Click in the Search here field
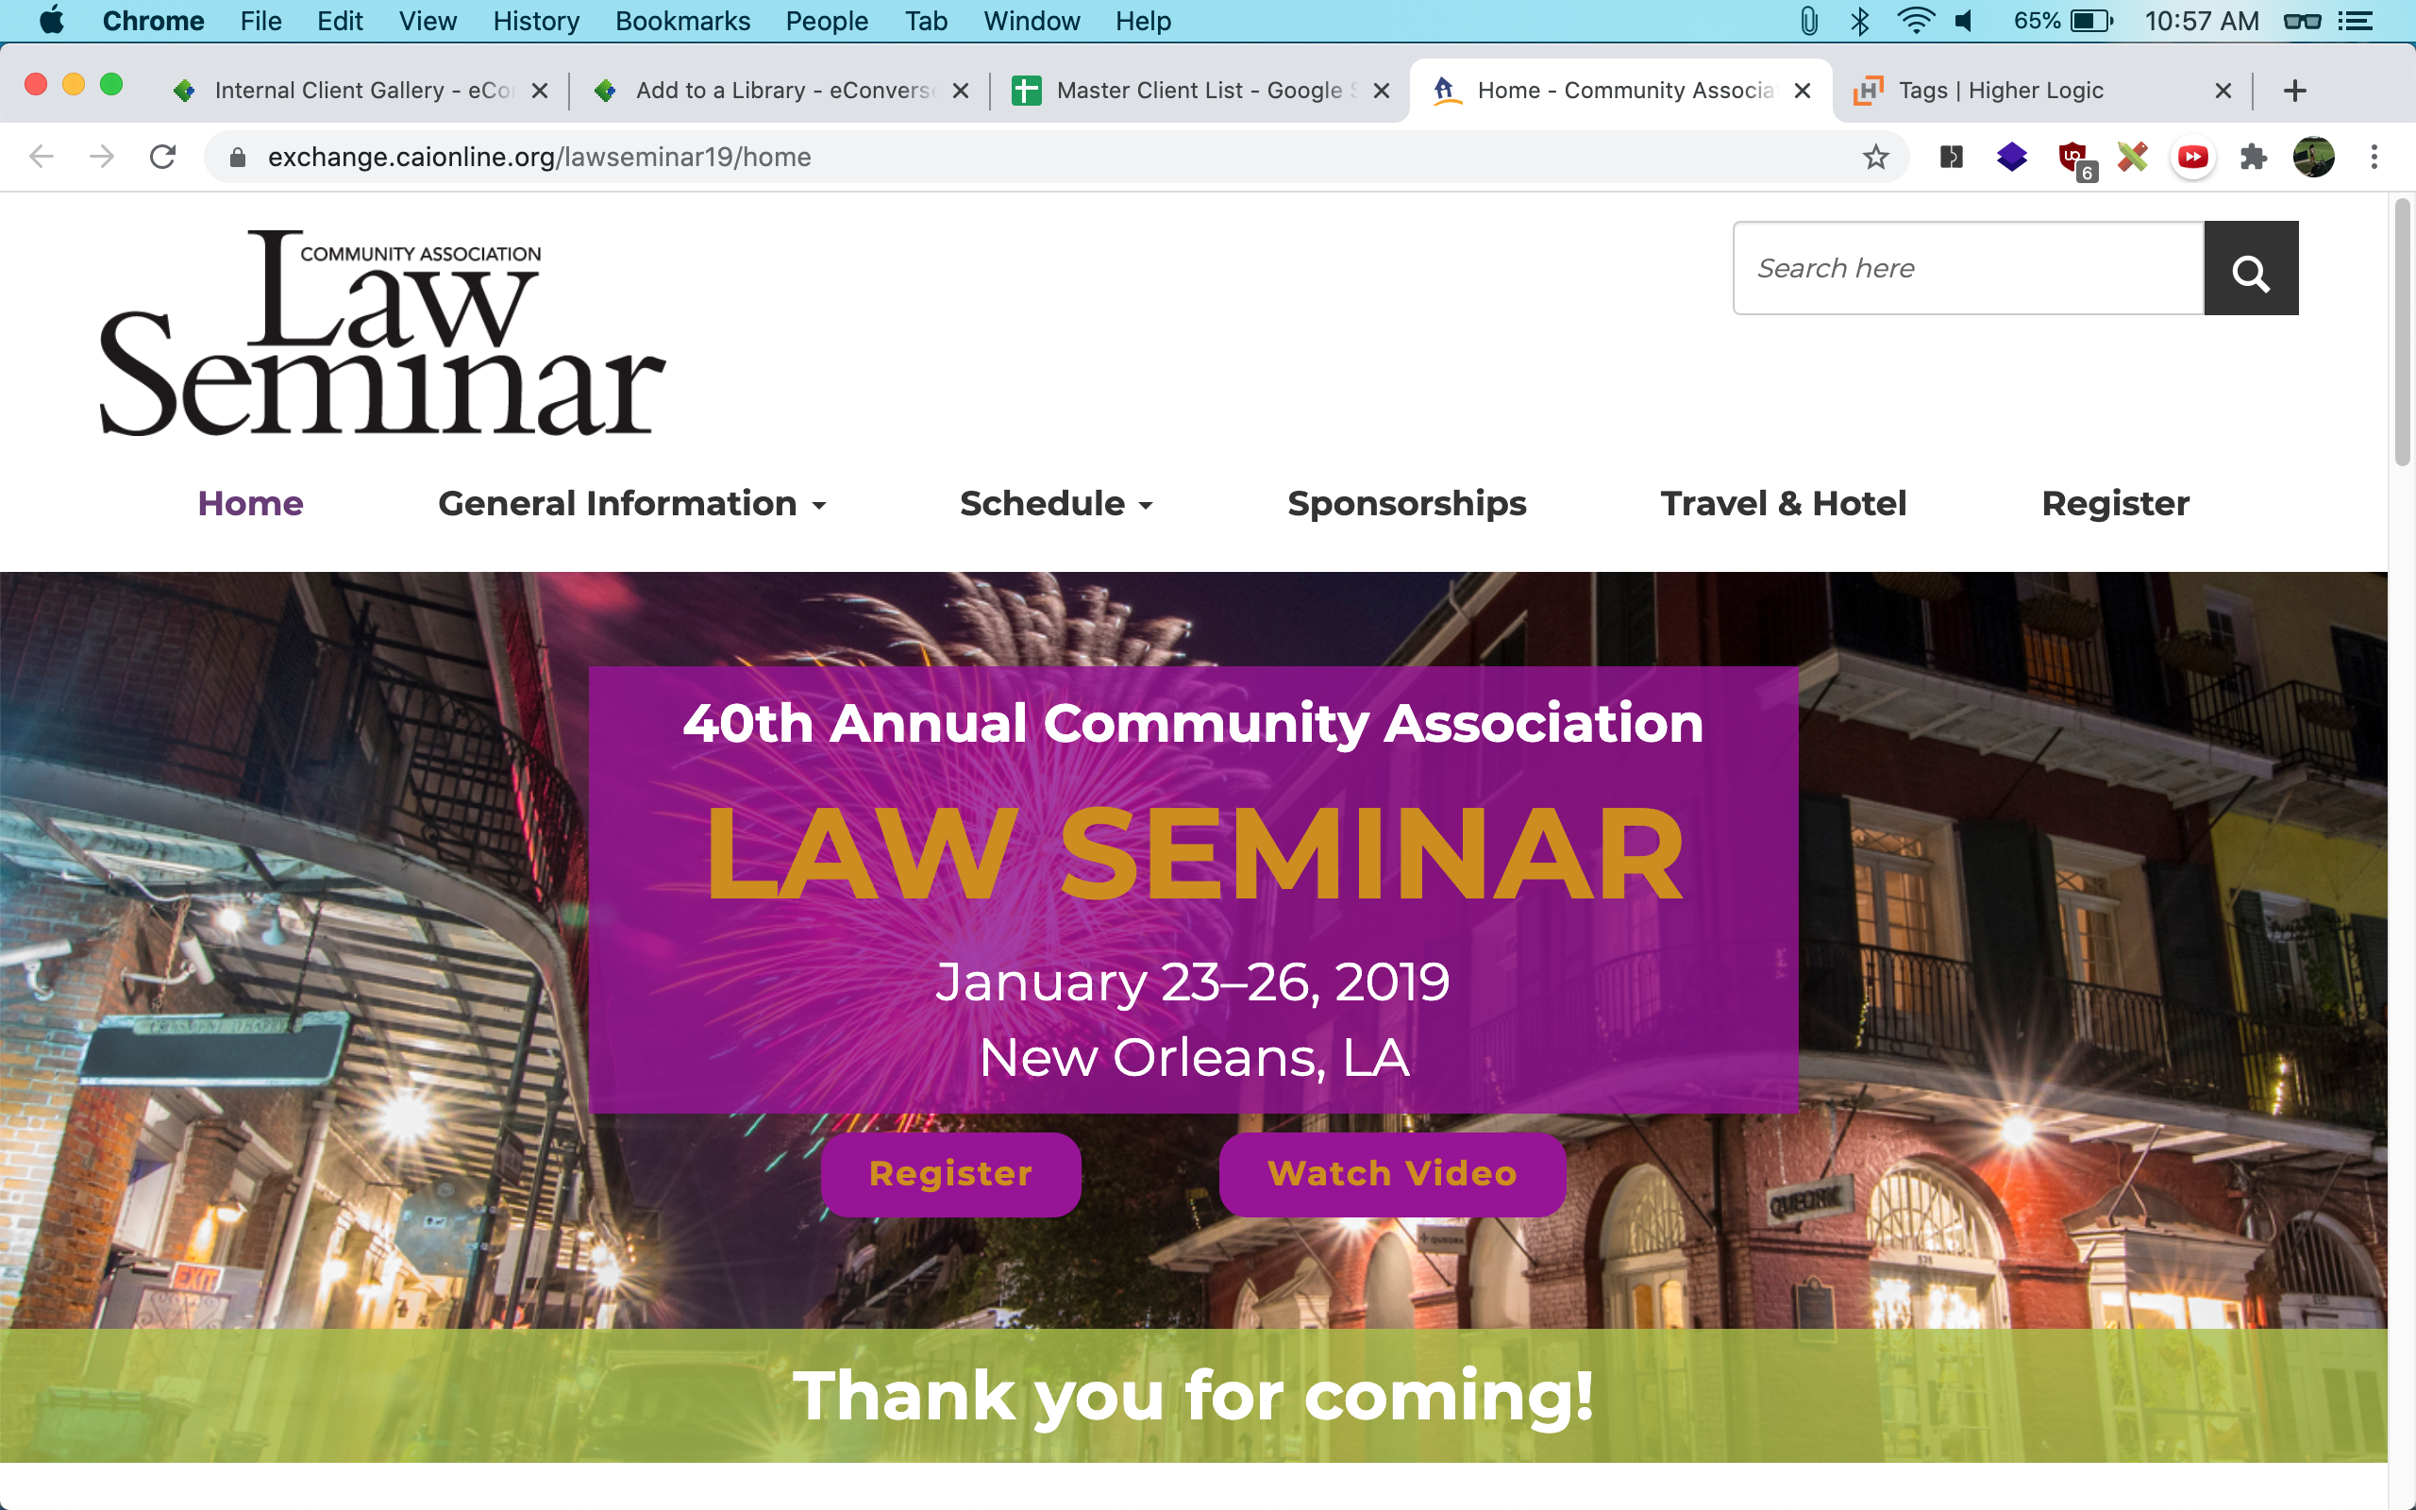Viewport: 2416px width, 1510px height. pos(1967,269)
